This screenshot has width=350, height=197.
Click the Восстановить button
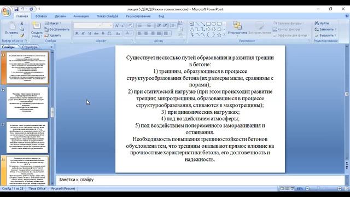pos(57,29)
